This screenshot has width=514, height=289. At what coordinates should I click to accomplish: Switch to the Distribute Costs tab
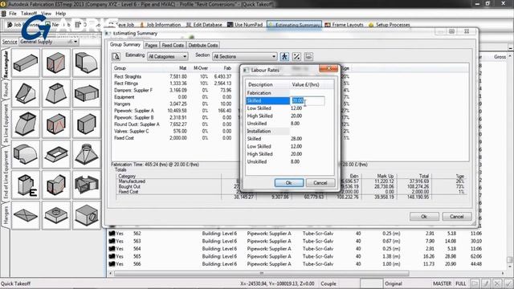tap(203, 45)
